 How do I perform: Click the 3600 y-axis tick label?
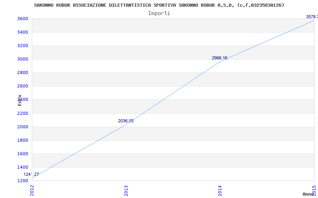[x=23, y=19]
